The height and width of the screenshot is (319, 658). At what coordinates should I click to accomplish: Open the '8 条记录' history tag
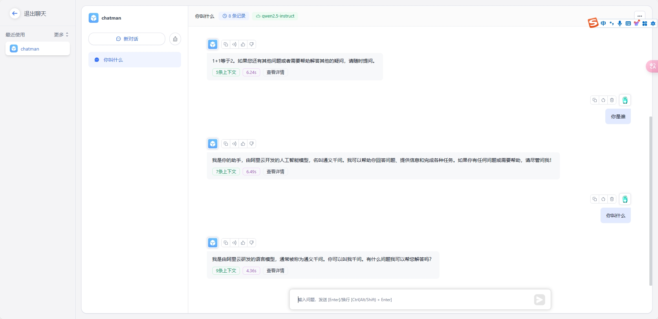[x=234, y=16]
